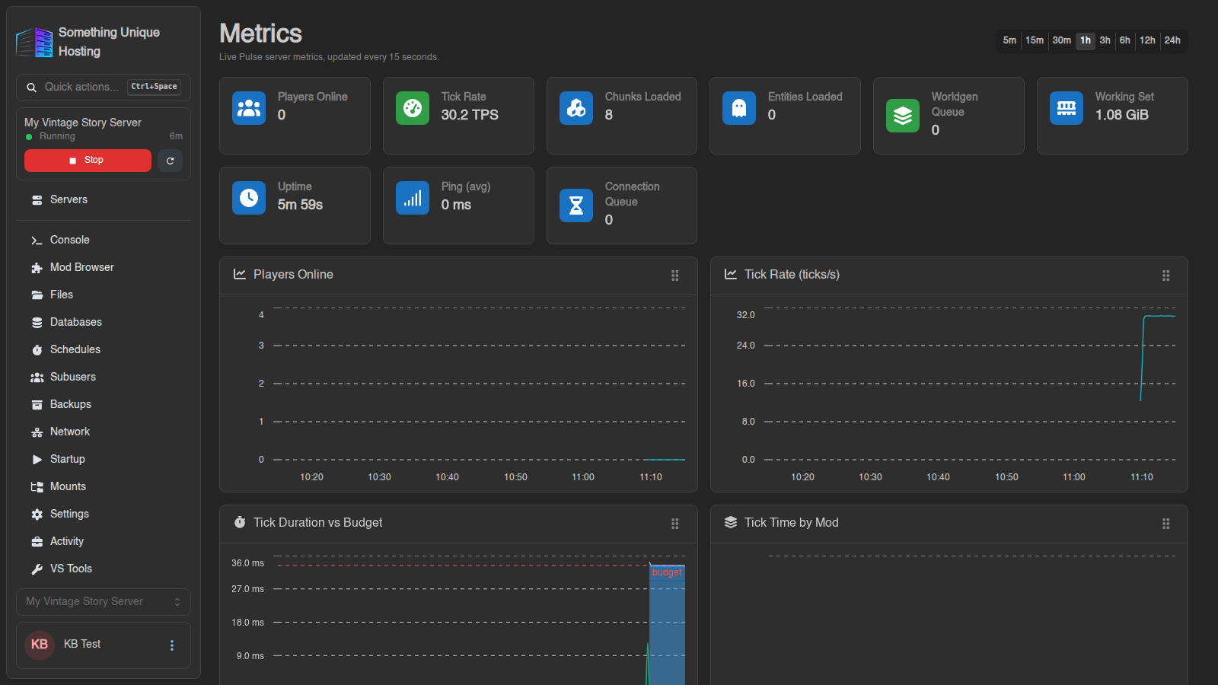Open the Databases section
The image size is (1218, 685).
104,322
